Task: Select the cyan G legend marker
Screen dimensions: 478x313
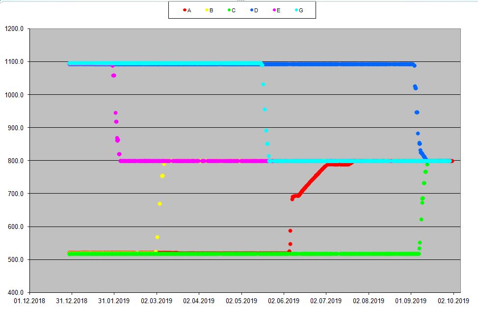Action: click(297, 10)
